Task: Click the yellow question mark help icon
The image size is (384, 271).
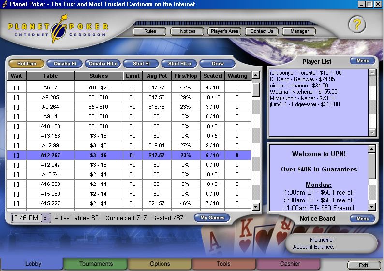Action: [x=356, y=24]
